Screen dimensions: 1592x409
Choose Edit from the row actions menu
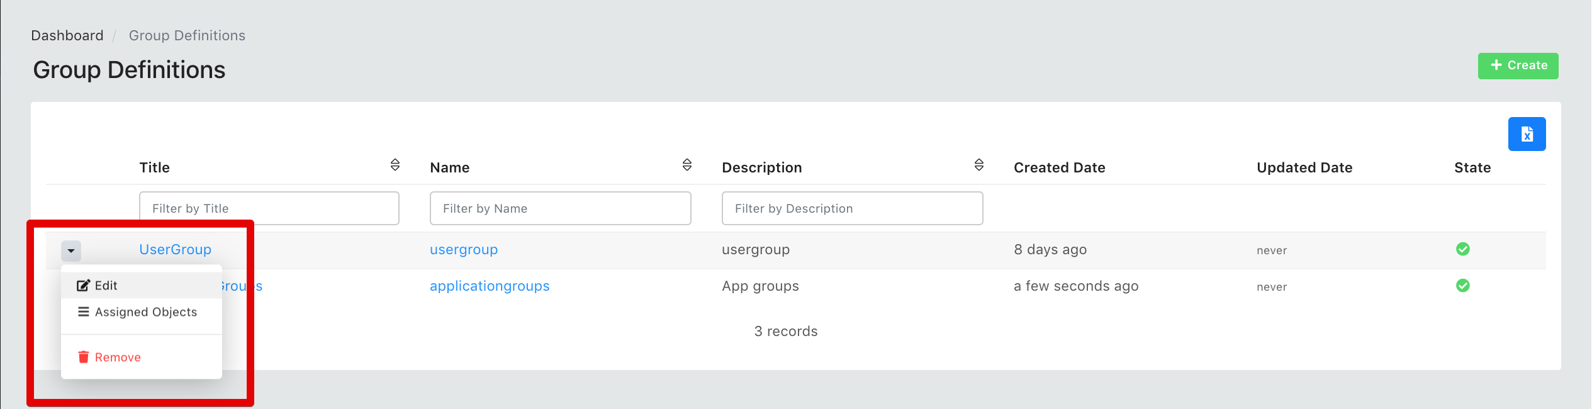point(106,286)
